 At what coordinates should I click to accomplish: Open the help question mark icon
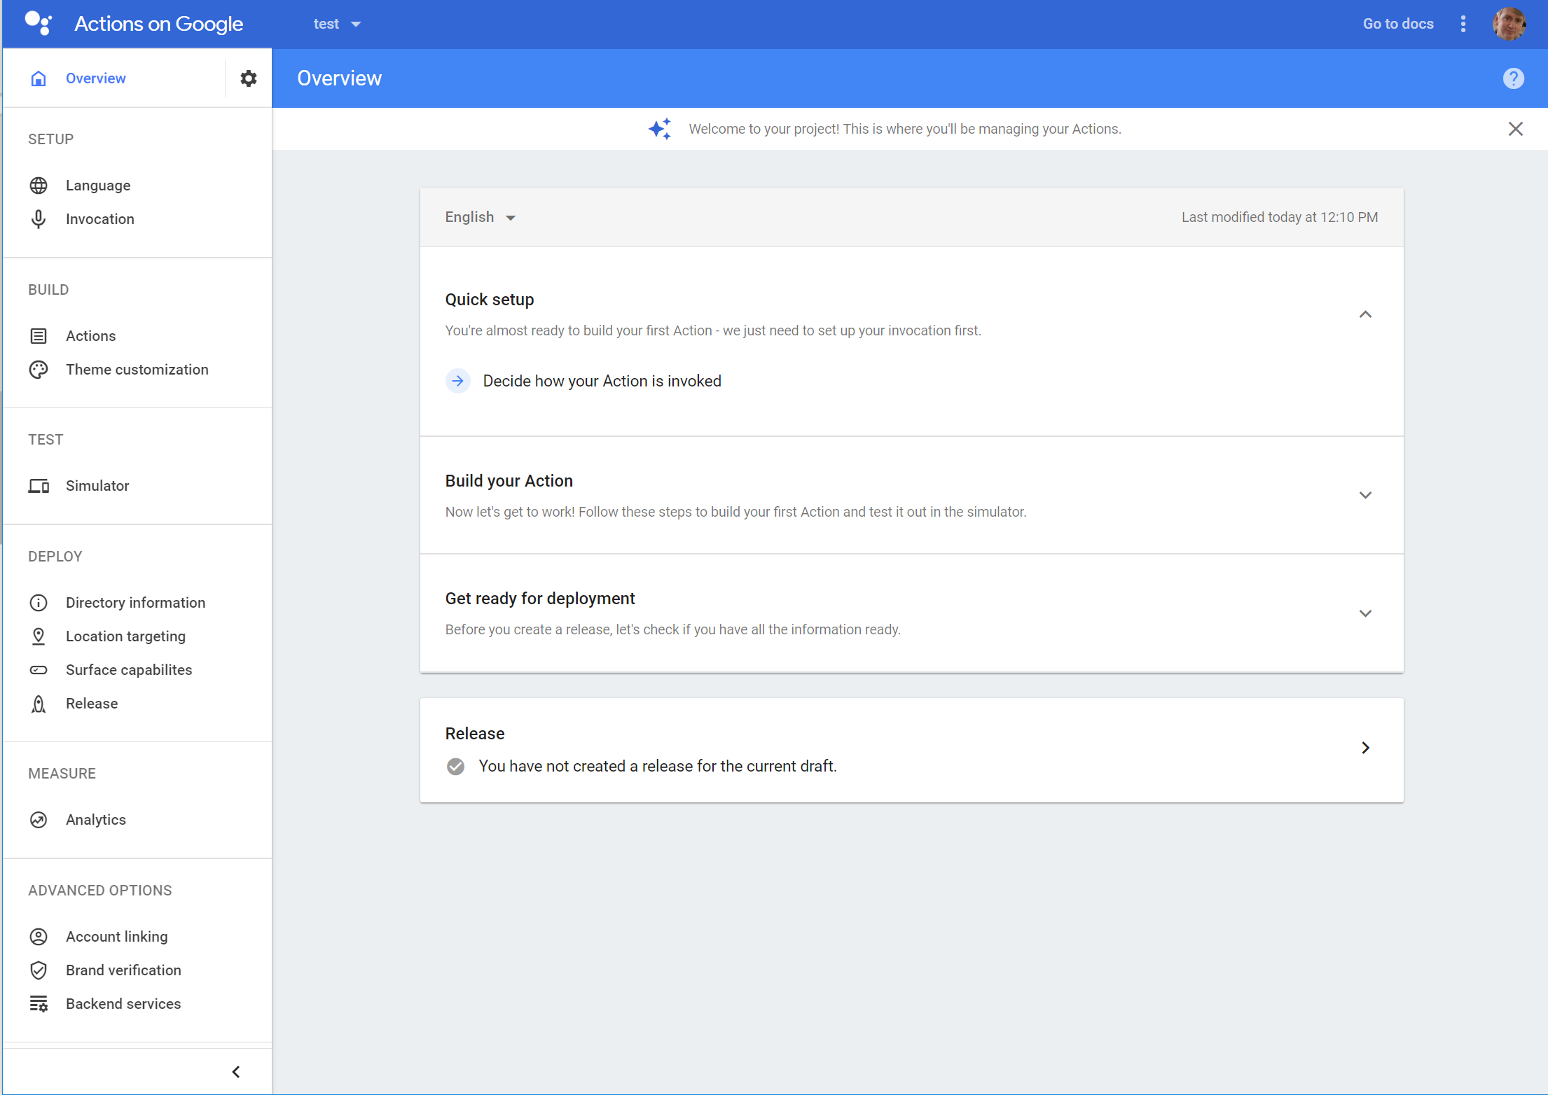click(x=1513, y=78)
